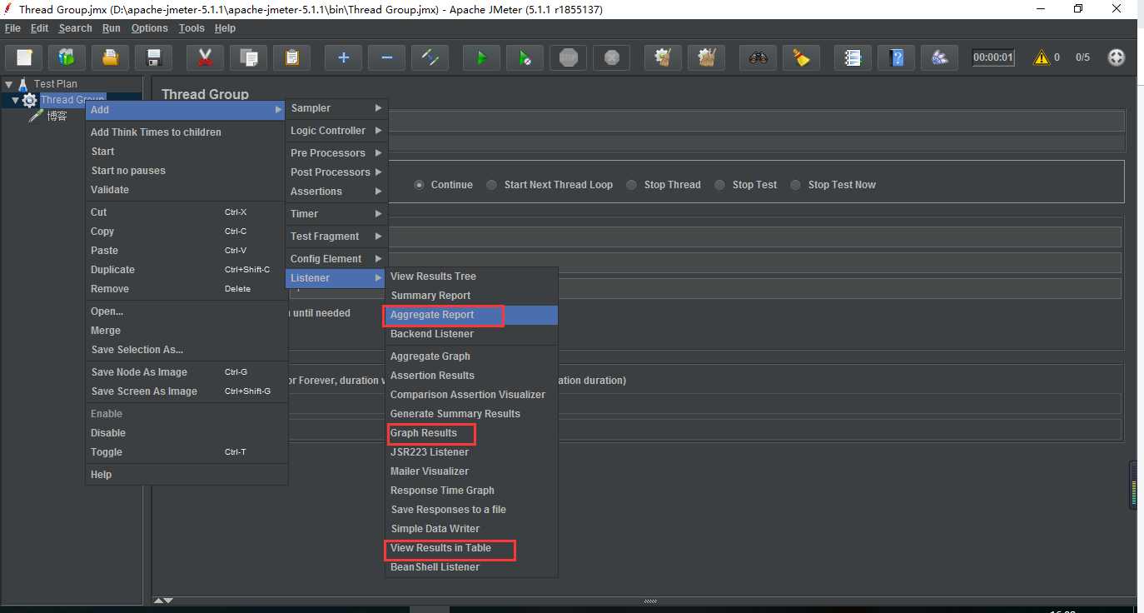
Task: Click the Cut scissors toolbar icon
Action: click(x=205, y=57)
